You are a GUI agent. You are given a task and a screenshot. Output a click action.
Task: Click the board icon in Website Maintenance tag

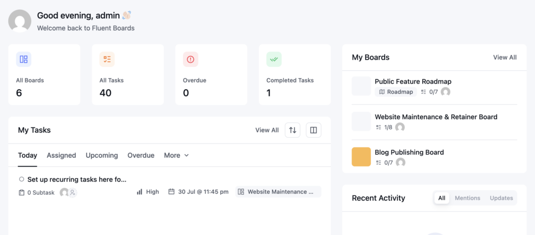point(241,192)
